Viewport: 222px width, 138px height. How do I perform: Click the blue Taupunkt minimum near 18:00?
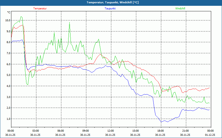(161, 122)
